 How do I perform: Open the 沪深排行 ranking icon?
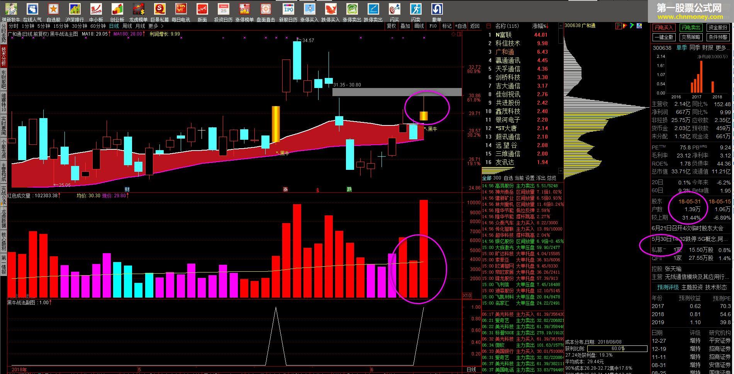[75, 9]
